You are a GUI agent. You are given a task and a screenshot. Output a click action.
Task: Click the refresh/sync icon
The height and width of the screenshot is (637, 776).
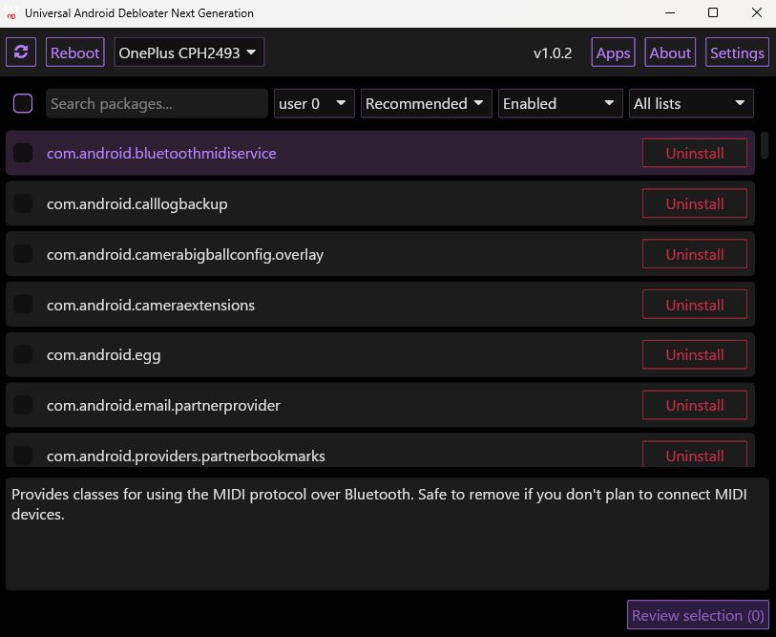tap(21, 53)
